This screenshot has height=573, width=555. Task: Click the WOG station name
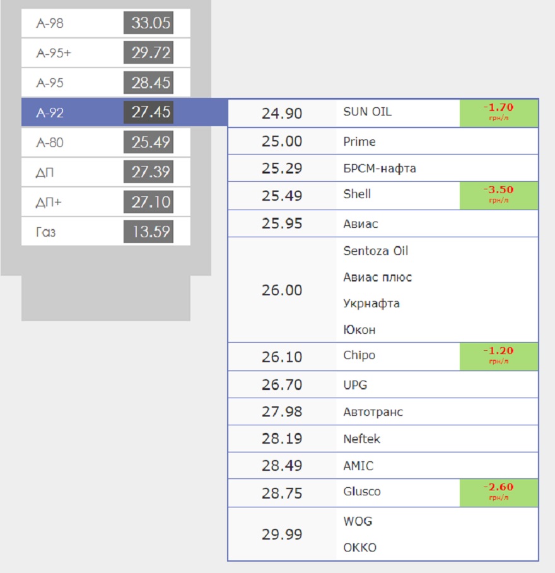pos(358,521)
